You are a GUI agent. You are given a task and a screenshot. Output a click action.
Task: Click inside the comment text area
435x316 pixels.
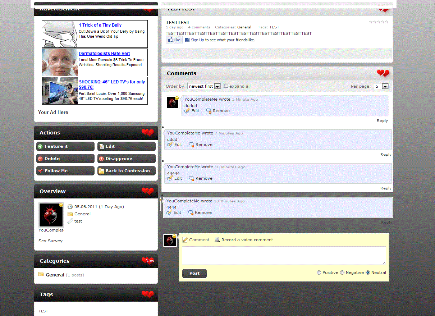(284, 255)
